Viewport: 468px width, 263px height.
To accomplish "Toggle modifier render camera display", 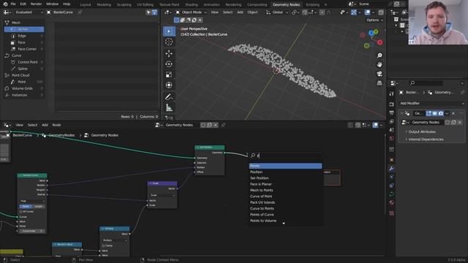I will [x=440, y=113].
